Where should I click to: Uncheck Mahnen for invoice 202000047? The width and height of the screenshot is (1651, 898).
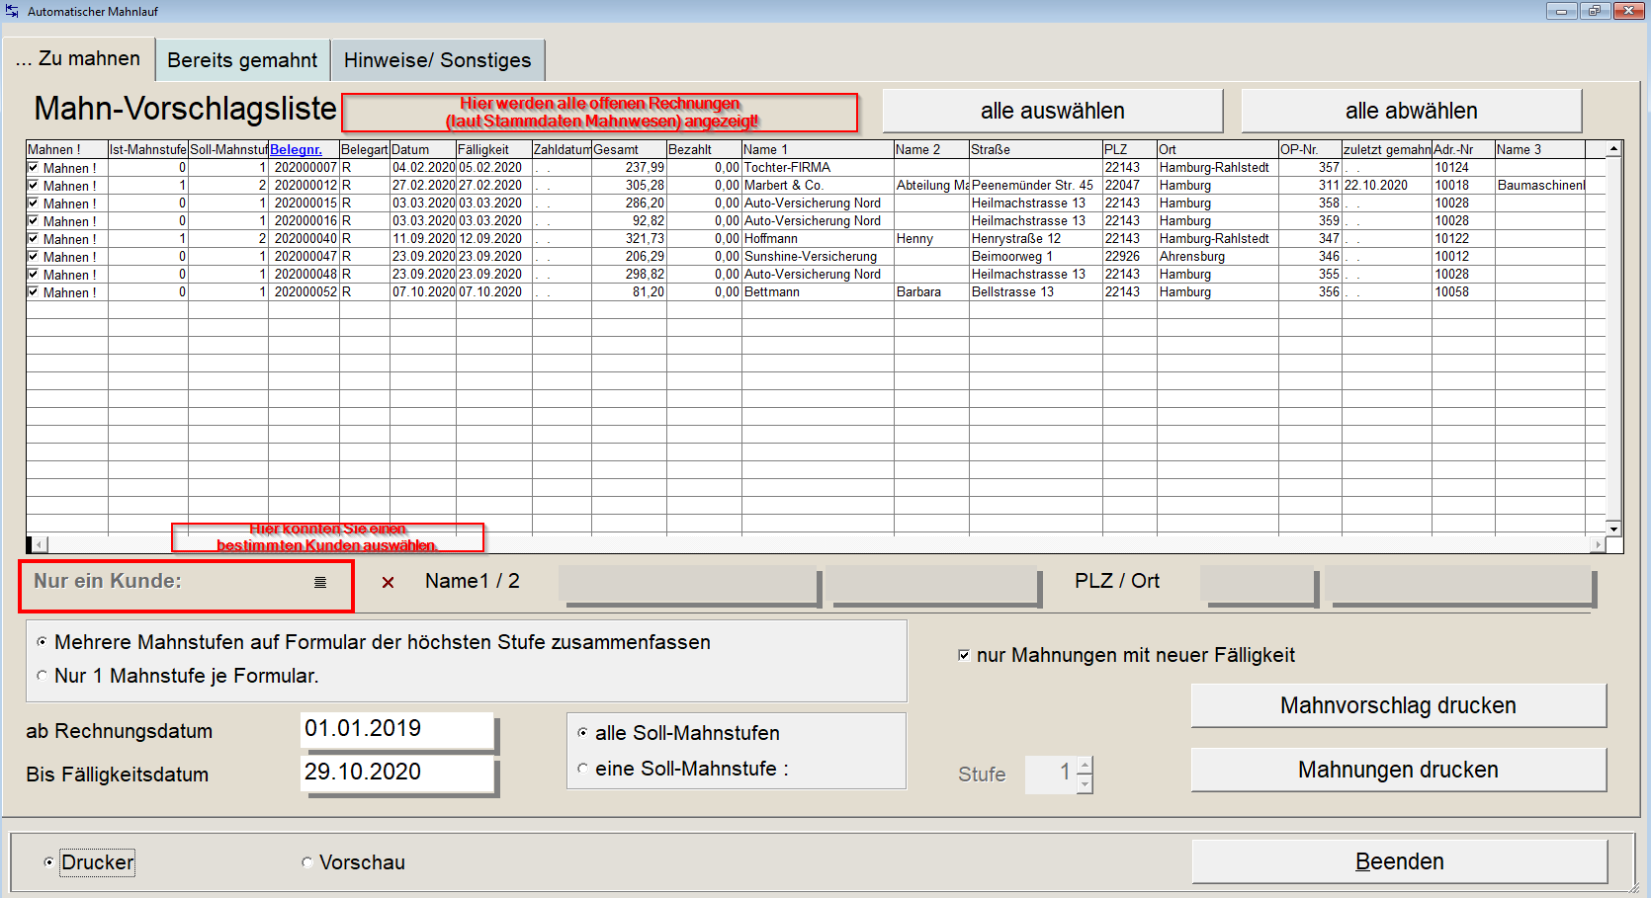click(x=33, y=257)
